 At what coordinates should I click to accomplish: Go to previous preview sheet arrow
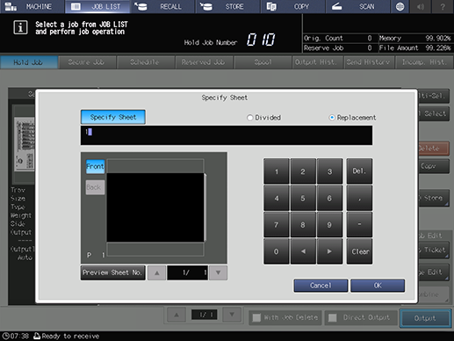pos(157,272)
